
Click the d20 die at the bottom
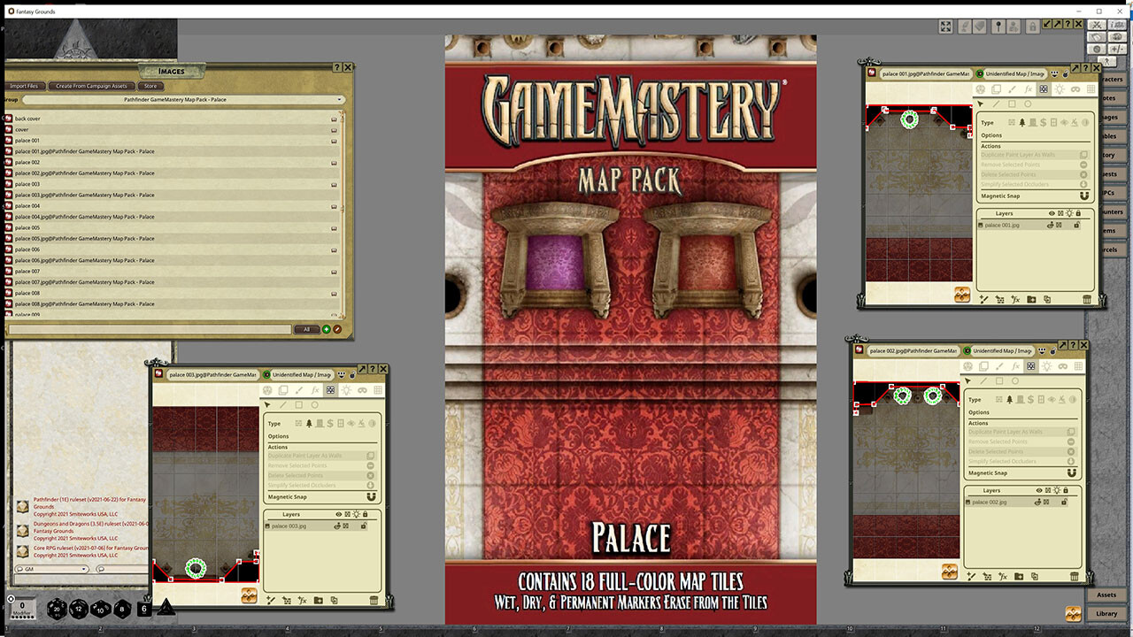(x=56, y=609)
